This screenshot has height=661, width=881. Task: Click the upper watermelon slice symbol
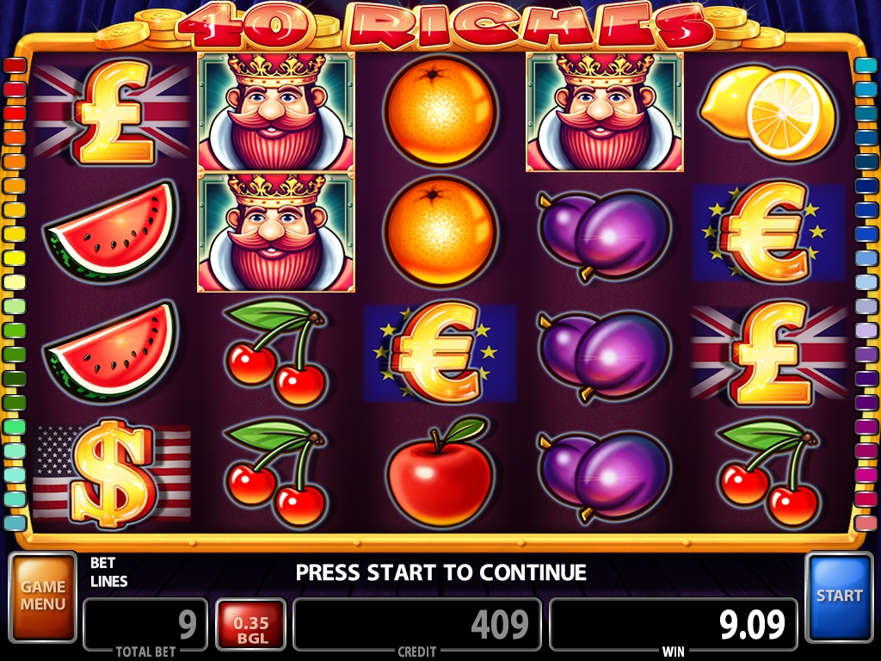click(x=112, y=232)
